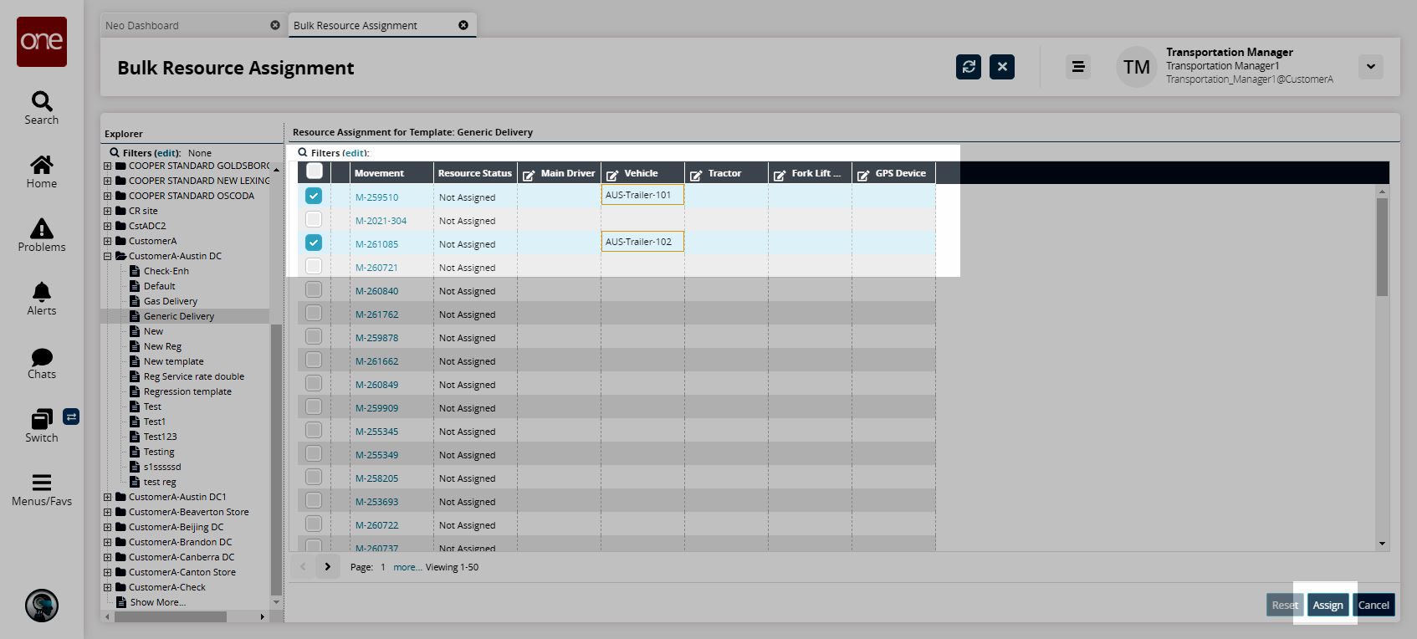Viewport: 1417px width, 639px height.
Task: Click the grid filters magnifier icon
Action: (x=303, y=153)
